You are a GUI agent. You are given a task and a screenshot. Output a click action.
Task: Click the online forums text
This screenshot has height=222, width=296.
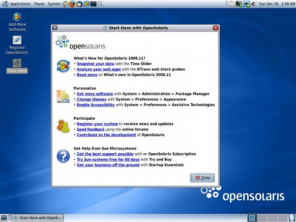coord(135,129)
